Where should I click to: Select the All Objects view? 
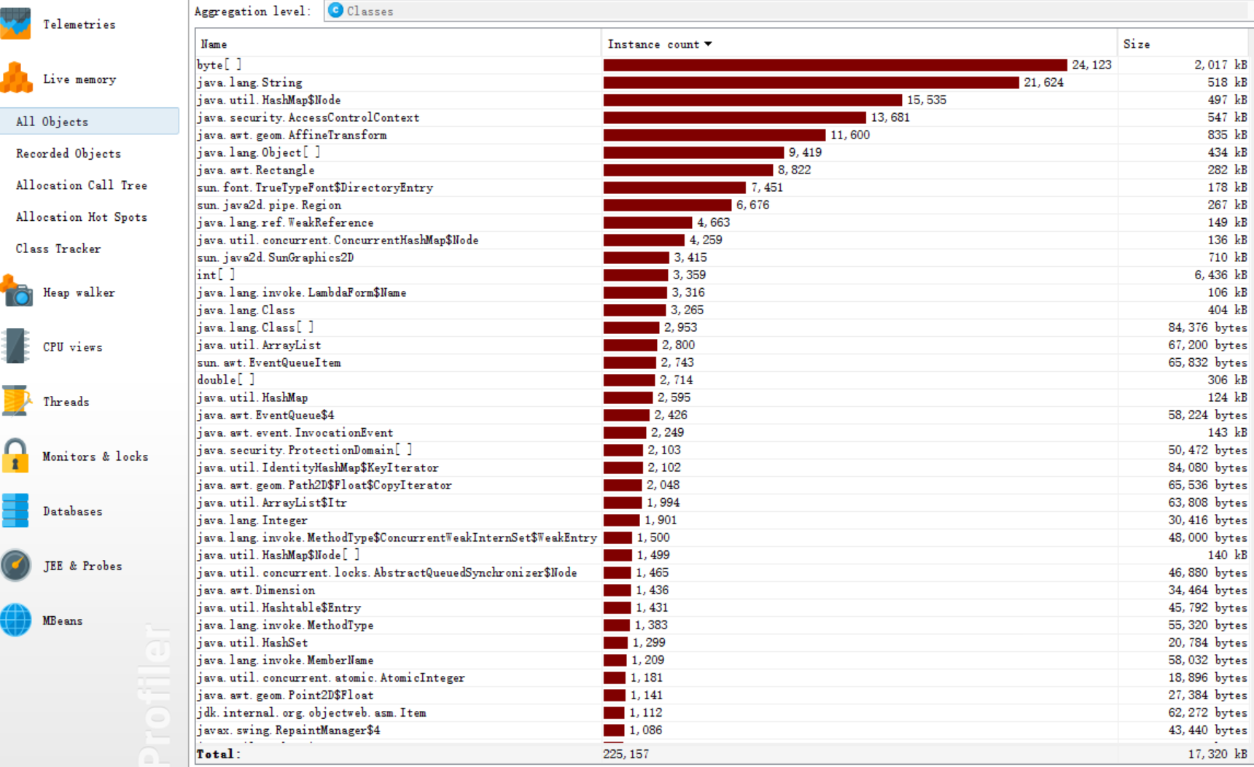click(89, 121)
